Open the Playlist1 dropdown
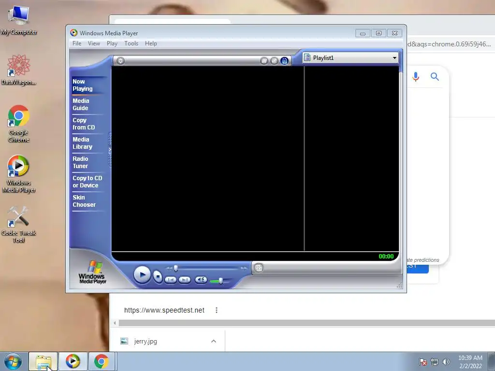495x371 pixels. click(x=350, y=58)
